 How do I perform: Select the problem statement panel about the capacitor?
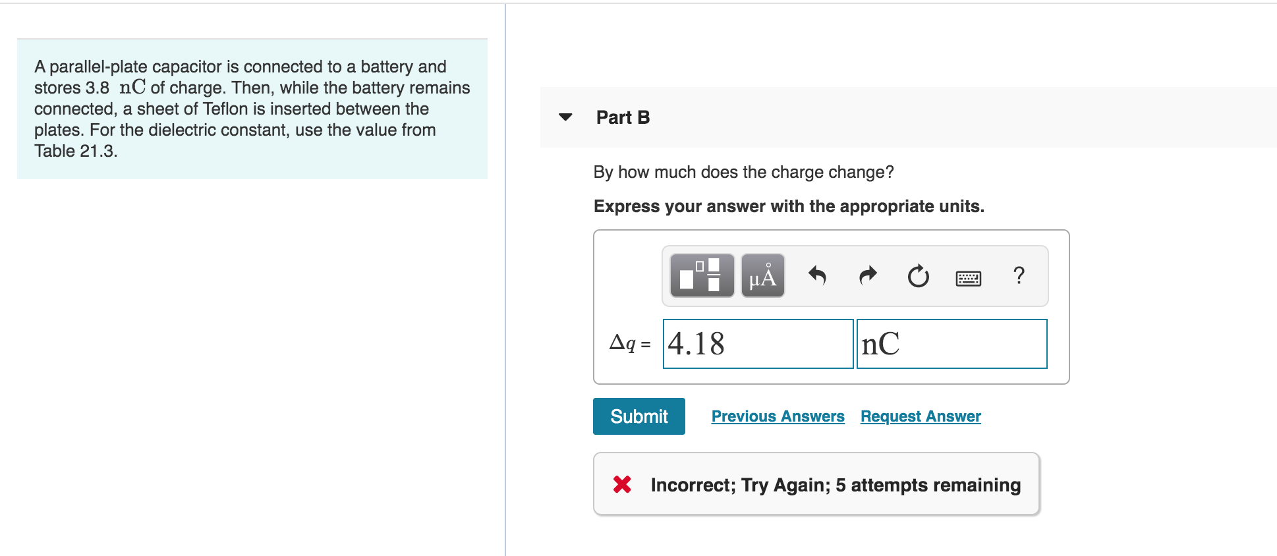[252, 109]
